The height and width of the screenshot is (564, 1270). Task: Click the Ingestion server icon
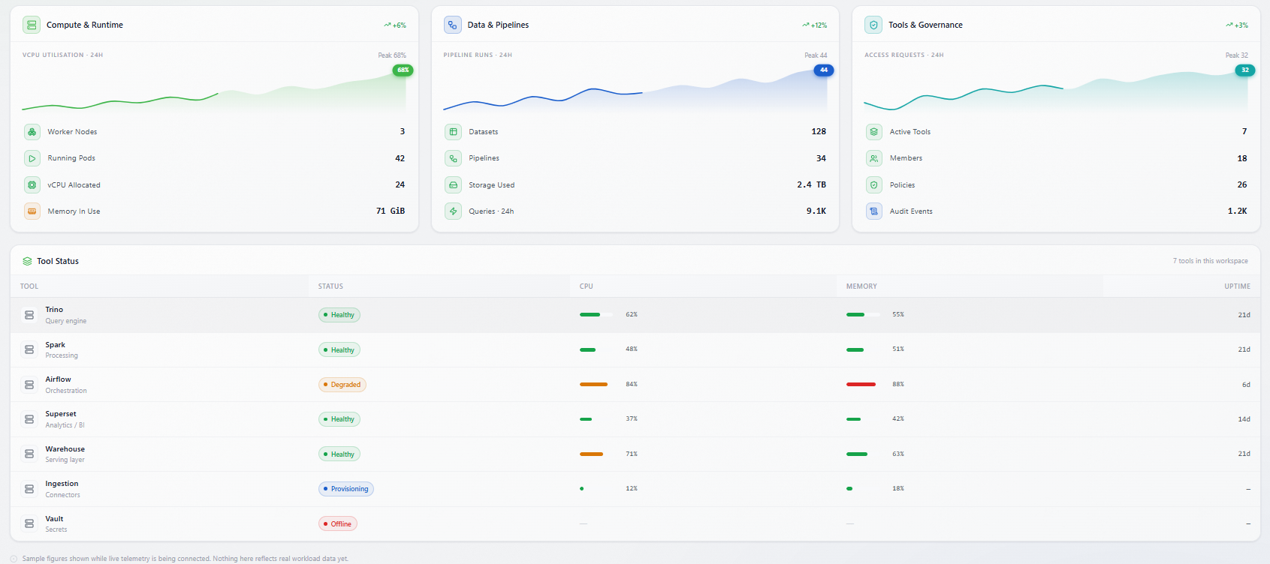coord(29,489)
